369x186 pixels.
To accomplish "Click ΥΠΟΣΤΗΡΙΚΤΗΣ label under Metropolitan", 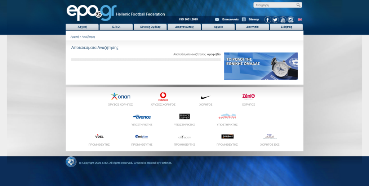I will (x=227, y=125).
